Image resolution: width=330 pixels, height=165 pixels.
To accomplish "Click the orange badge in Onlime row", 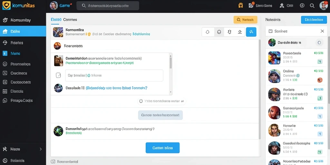I will point(320,80).
